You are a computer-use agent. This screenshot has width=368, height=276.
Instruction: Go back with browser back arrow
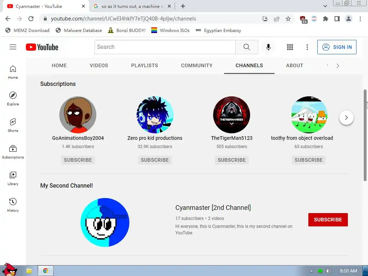(8, 19)
